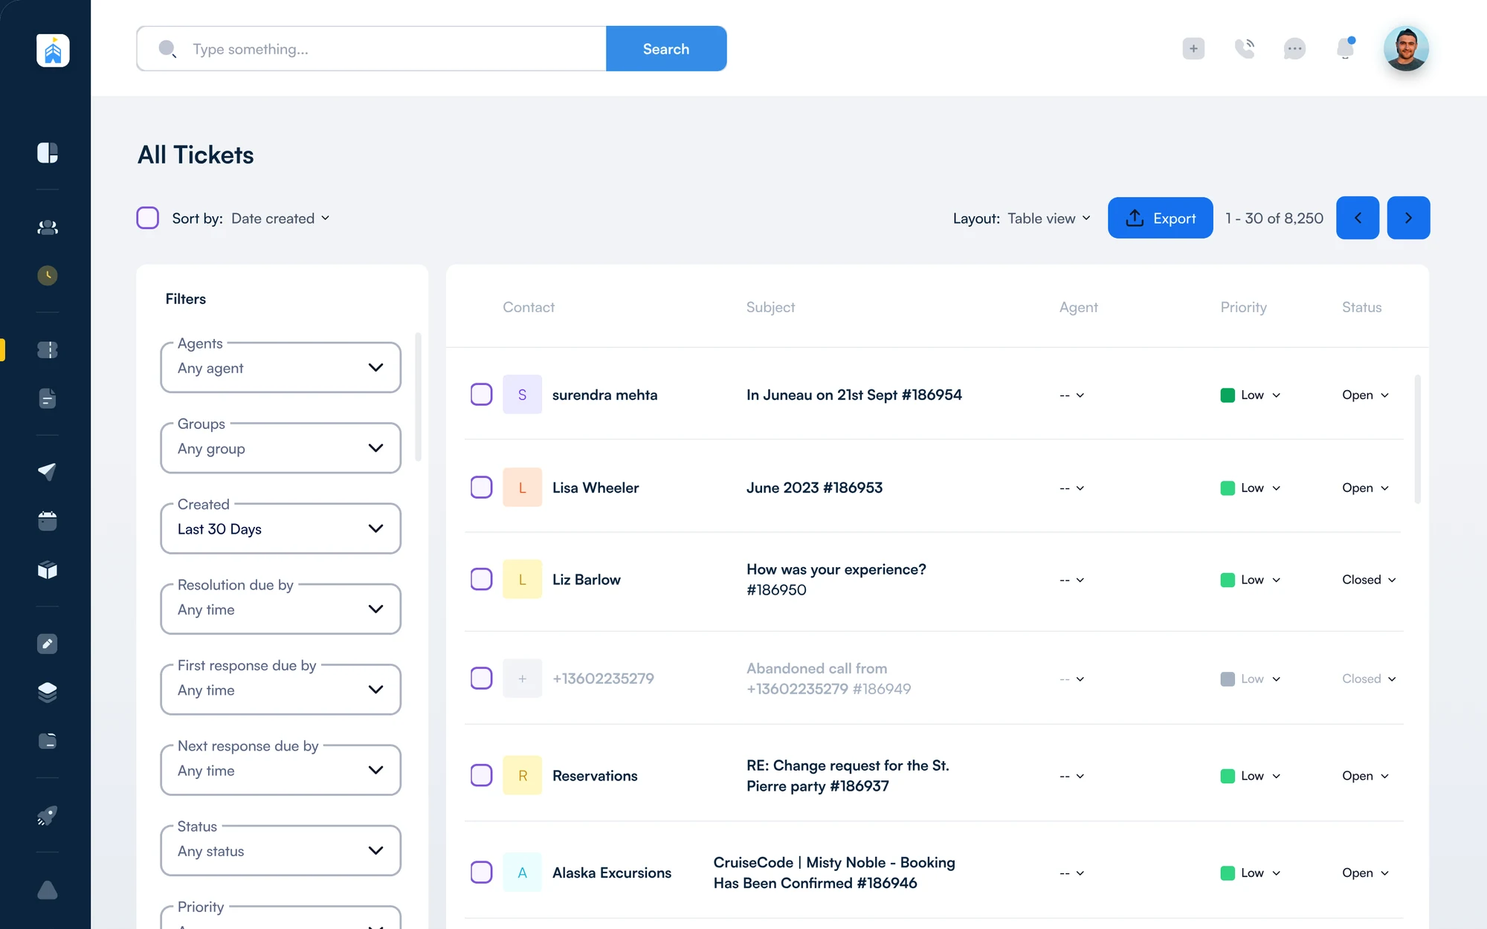Tick the checkbox for Liz Barlow ticket

(x=482, y=579)
